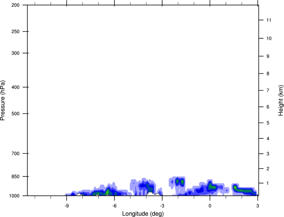This screenshot has width=284, height=217.
Task: Click the -9 longitude tick label
Action: [66, 206]
